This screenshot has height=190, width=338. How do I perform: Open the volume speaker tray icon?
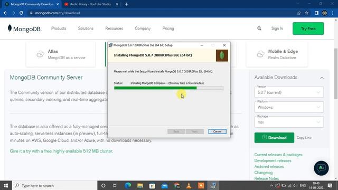click(295, 185)
